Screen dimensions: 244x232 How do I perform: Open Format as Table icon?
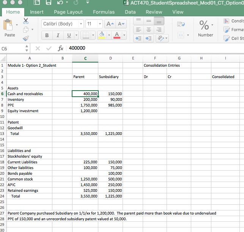click(226, 30)
